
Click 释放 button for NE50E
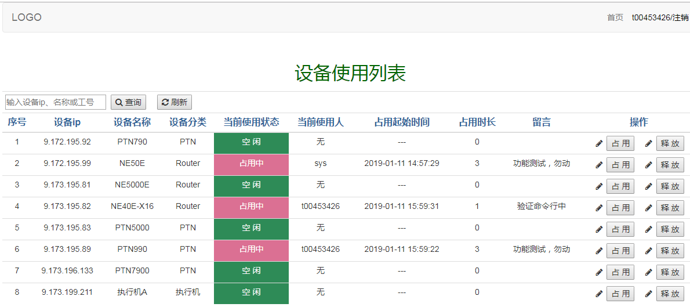[670, 165]
